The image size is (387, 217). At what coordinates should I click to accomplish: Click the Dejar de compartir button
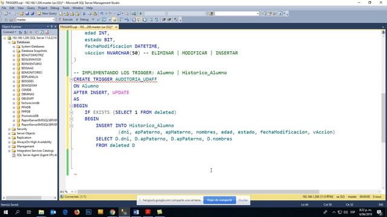(x=220, y=200)
